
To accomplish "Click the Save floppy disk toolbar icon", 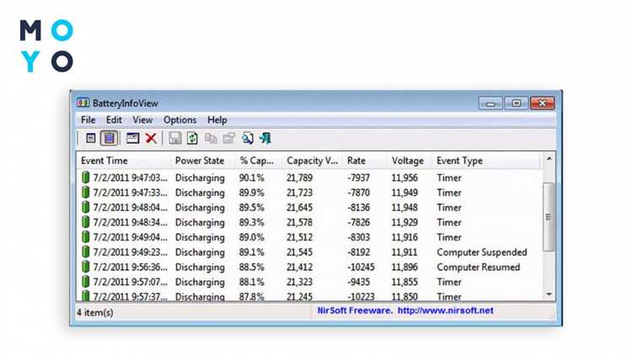I will pos(174,138).
